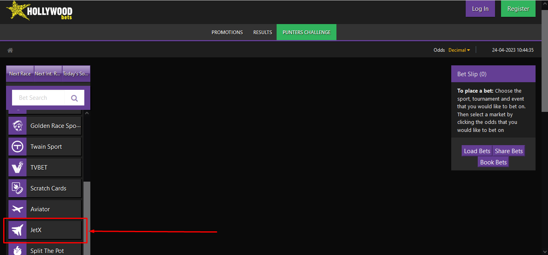The width and height of the screenshot is (548, 255).
Task: Click the Bet Search magnifier icon
Action: pos(74,98)
